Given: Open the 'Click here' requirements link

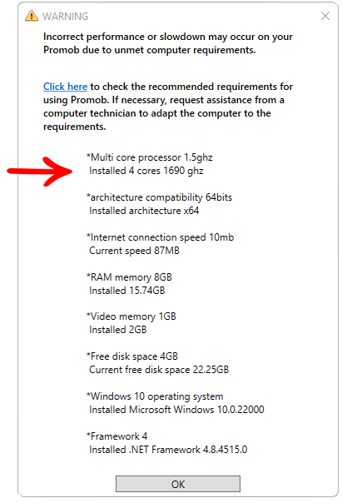Looking at the screenshot, I should click(66, 87).
